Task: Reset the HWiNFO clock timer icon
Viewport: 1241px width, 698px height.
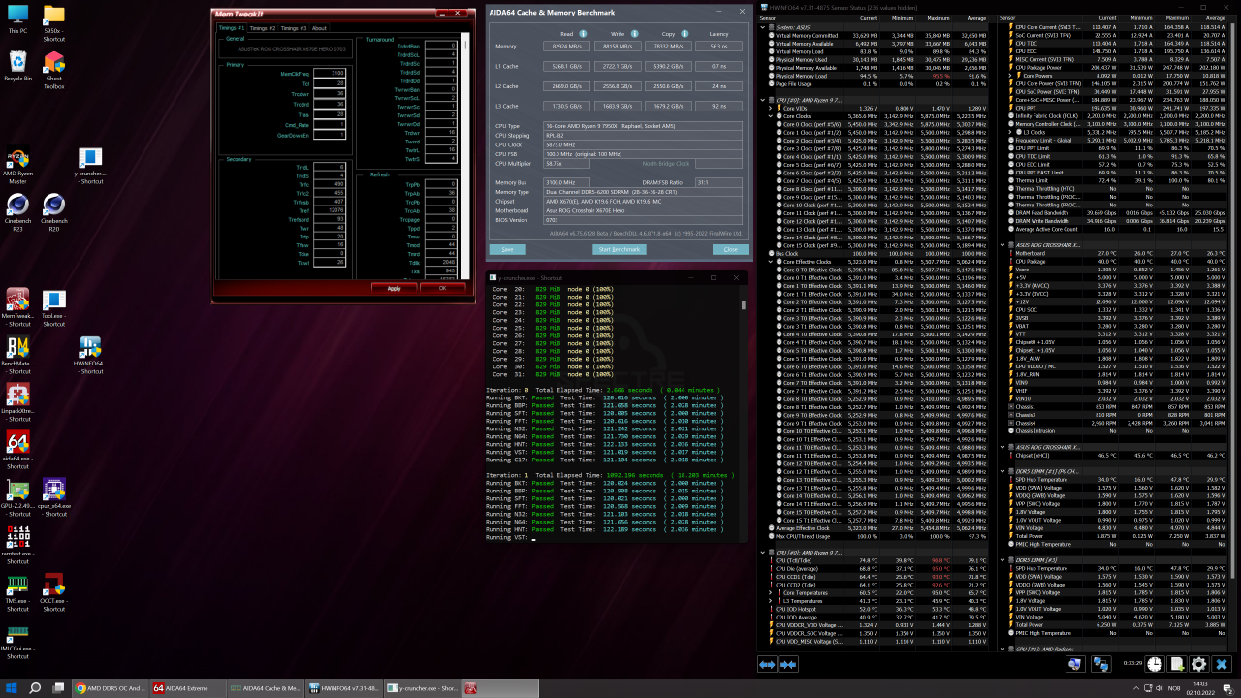Action: pyautogui.click(x=1154, y=664)
